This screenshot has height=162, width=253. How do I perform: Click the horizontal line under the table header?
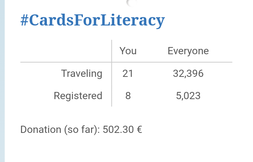click(x=126, y=62)
